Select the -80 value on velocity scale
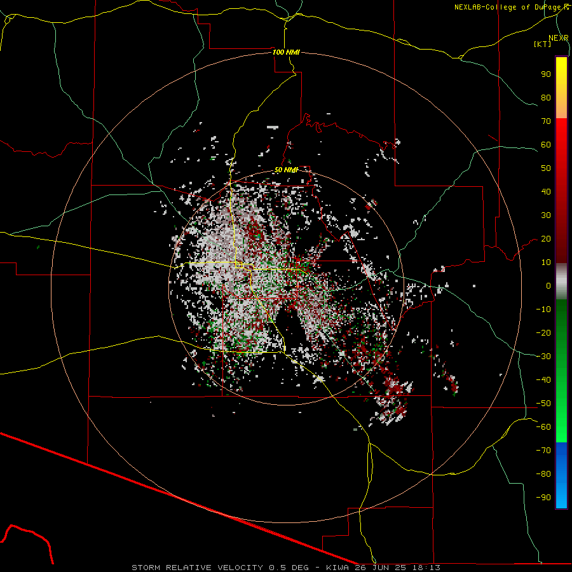 pos(543,474)
